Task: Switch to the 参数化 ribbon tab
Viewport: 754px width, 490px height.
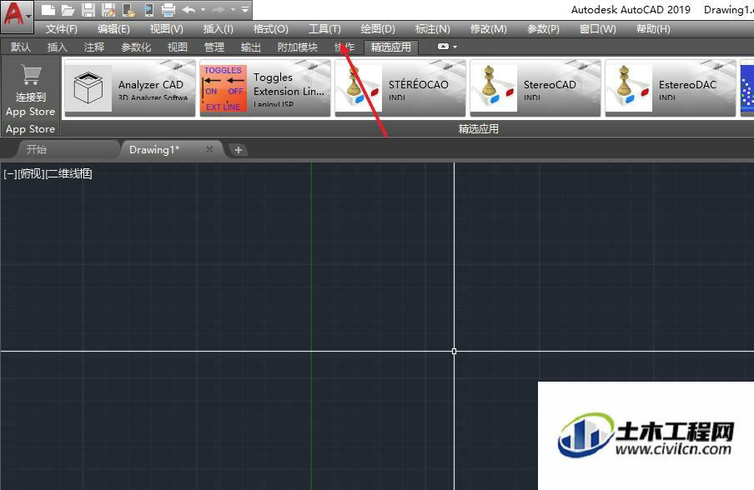Action: [136, 47]
